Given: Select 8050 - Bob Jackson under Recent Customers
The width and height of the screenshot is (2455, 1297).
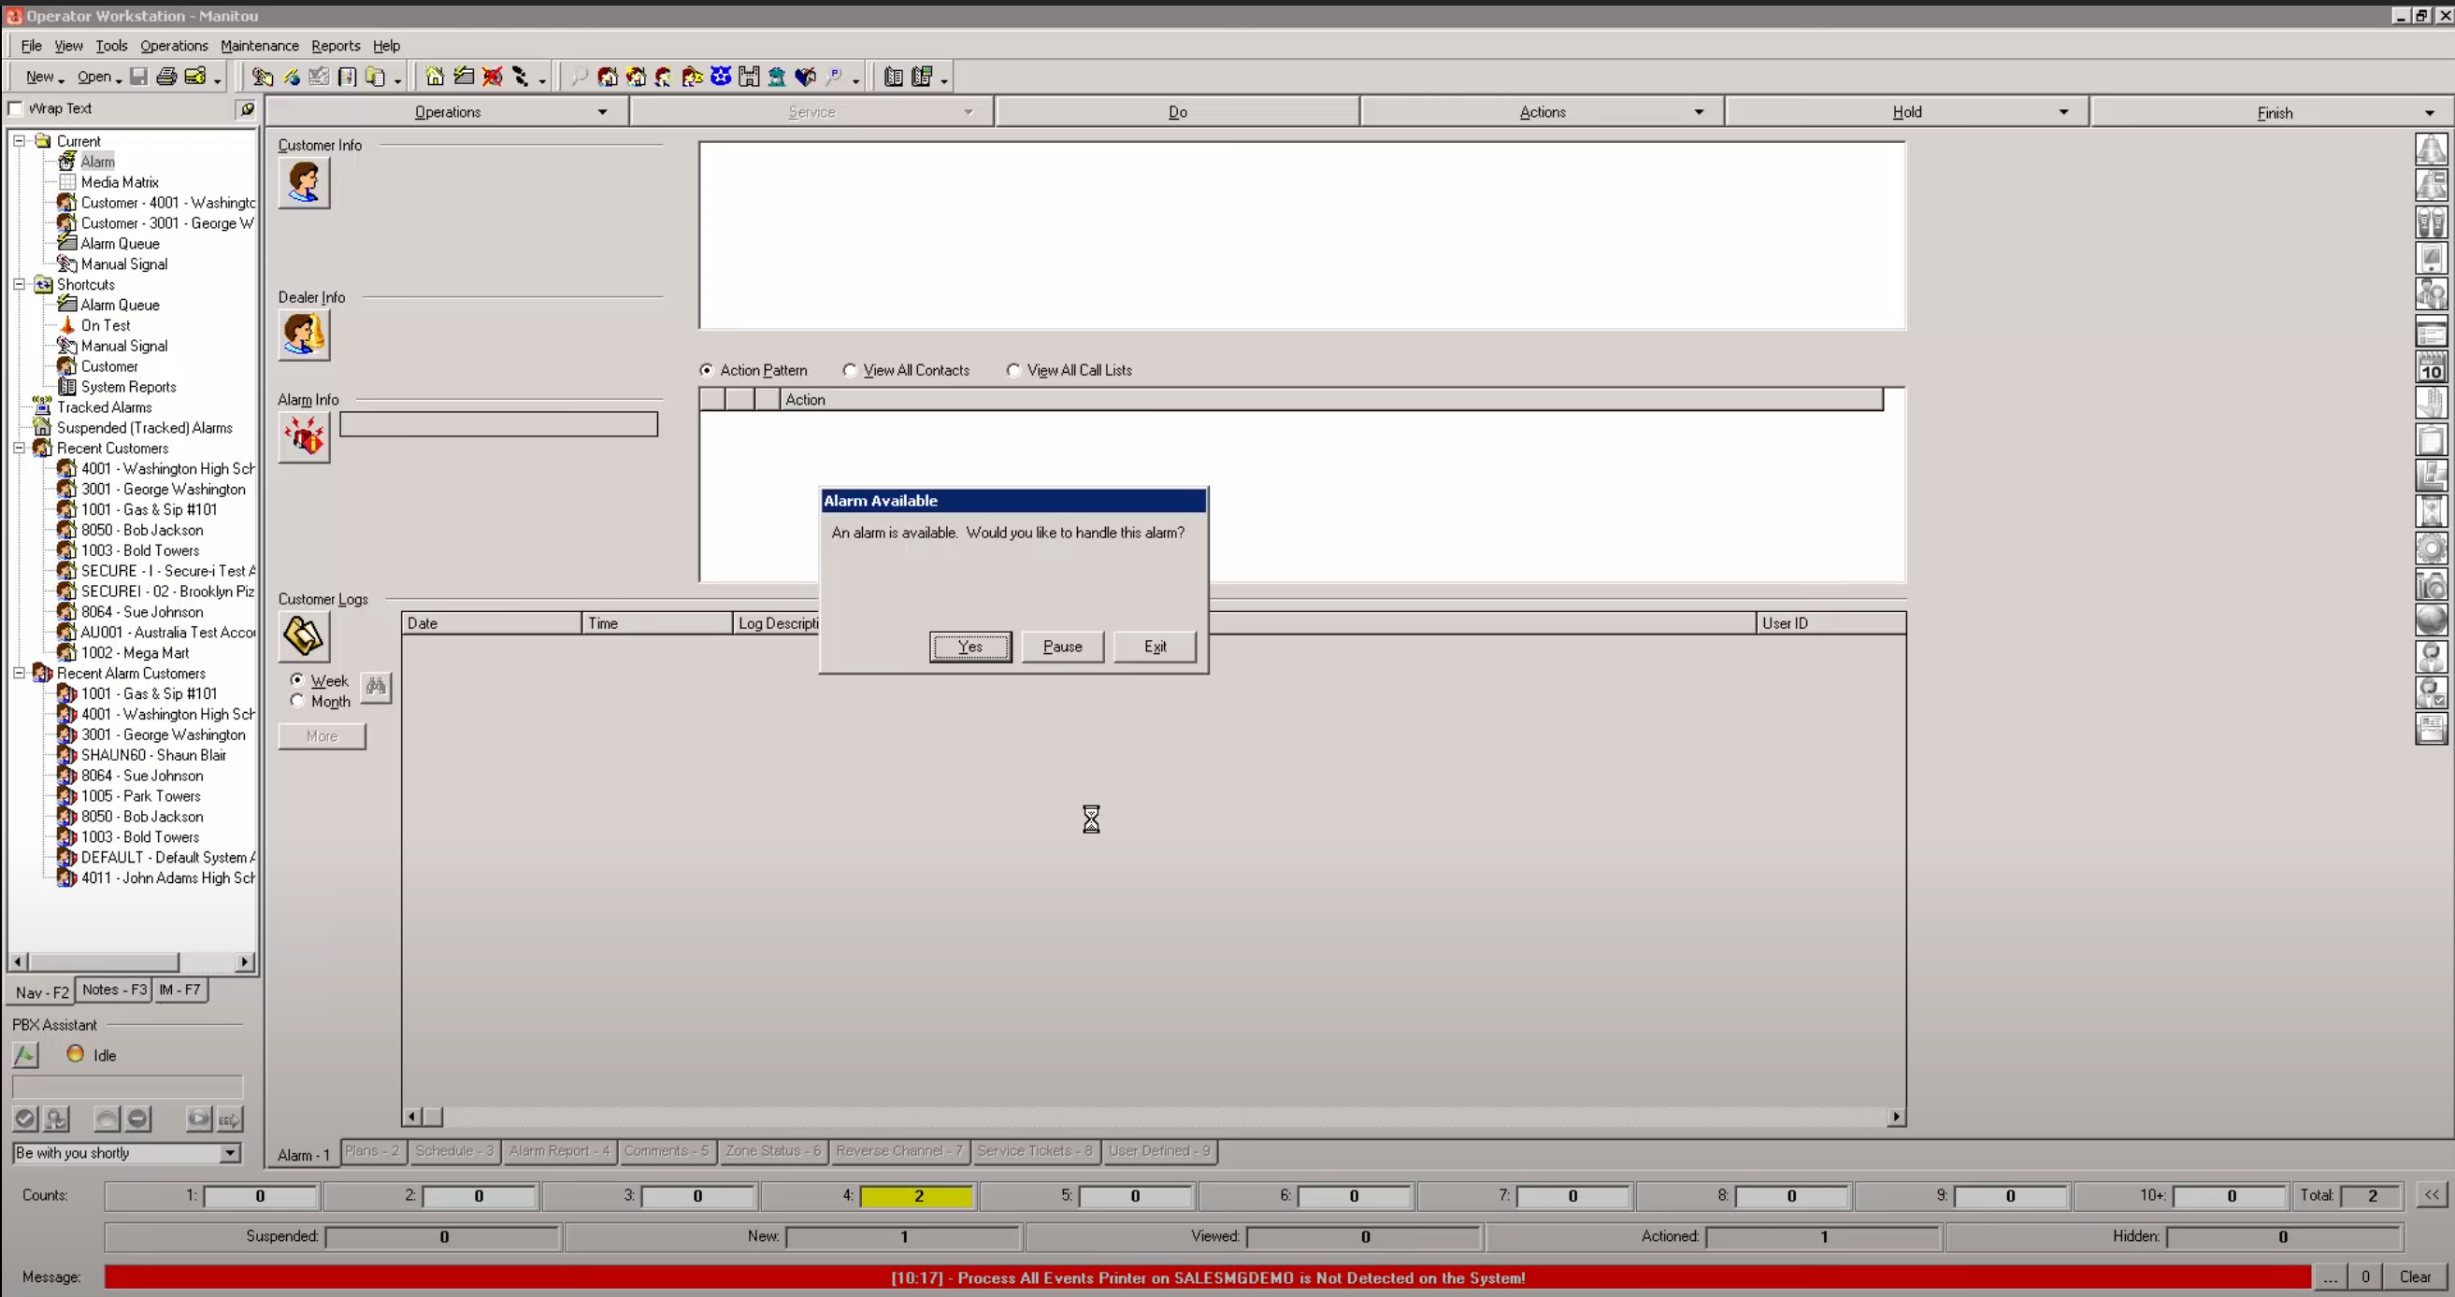Looking at the screenshot, I should tap(141, 531).
